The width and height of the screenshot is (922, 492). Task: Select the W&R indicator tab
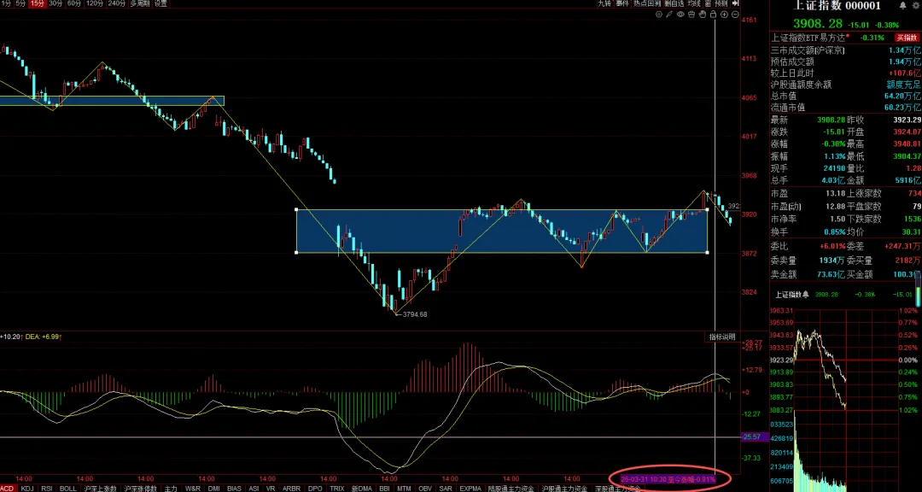[192, 488]
